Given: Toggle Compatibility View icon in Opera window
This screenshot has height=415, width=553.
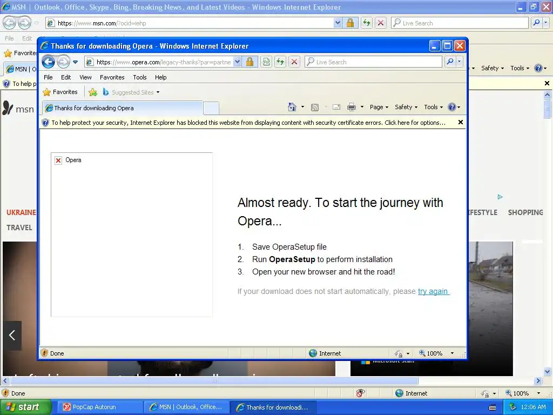Looking at the screenshot, I should (266, 62).
